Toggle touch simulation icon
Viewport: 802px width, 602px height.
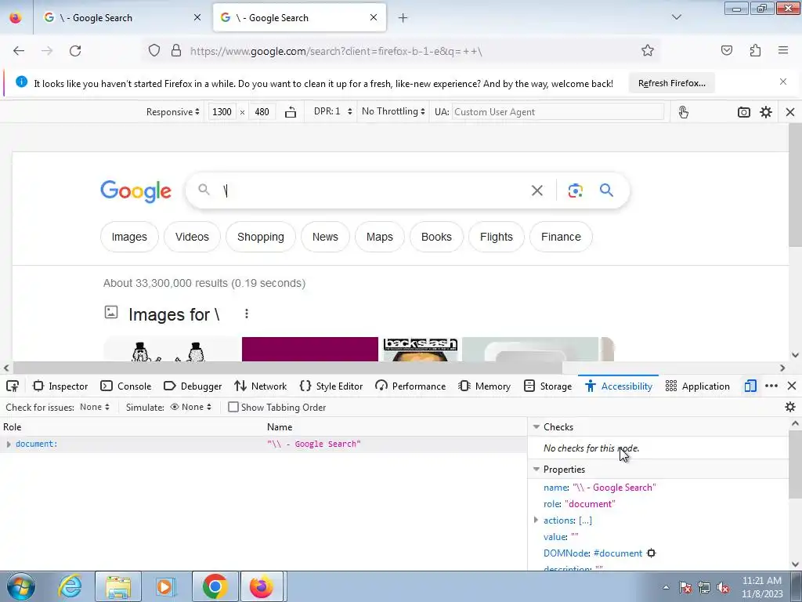coord(683,112)
